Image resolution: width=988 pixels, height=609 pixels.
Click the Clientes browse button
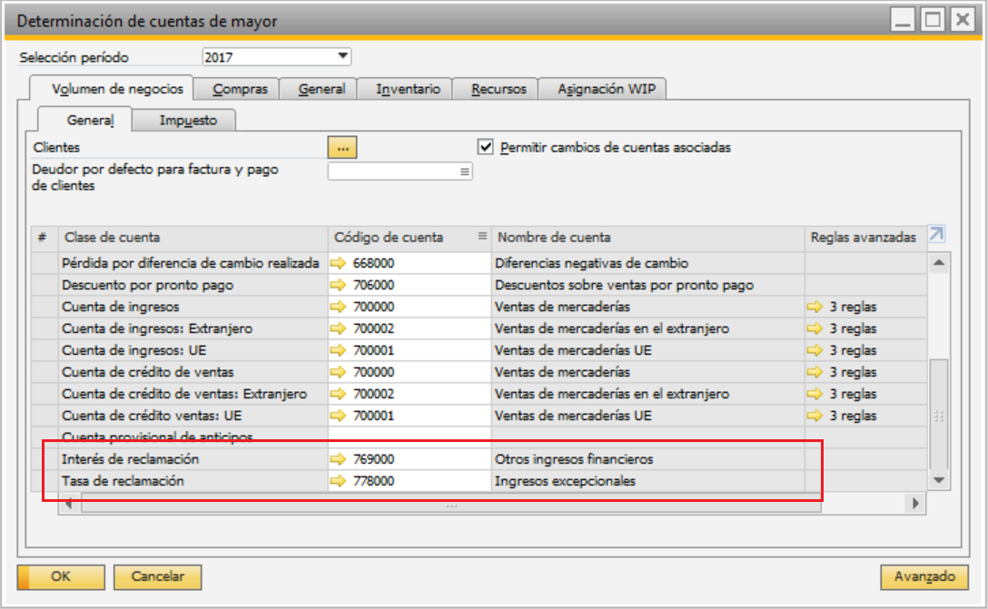click(x=342, y=147)
